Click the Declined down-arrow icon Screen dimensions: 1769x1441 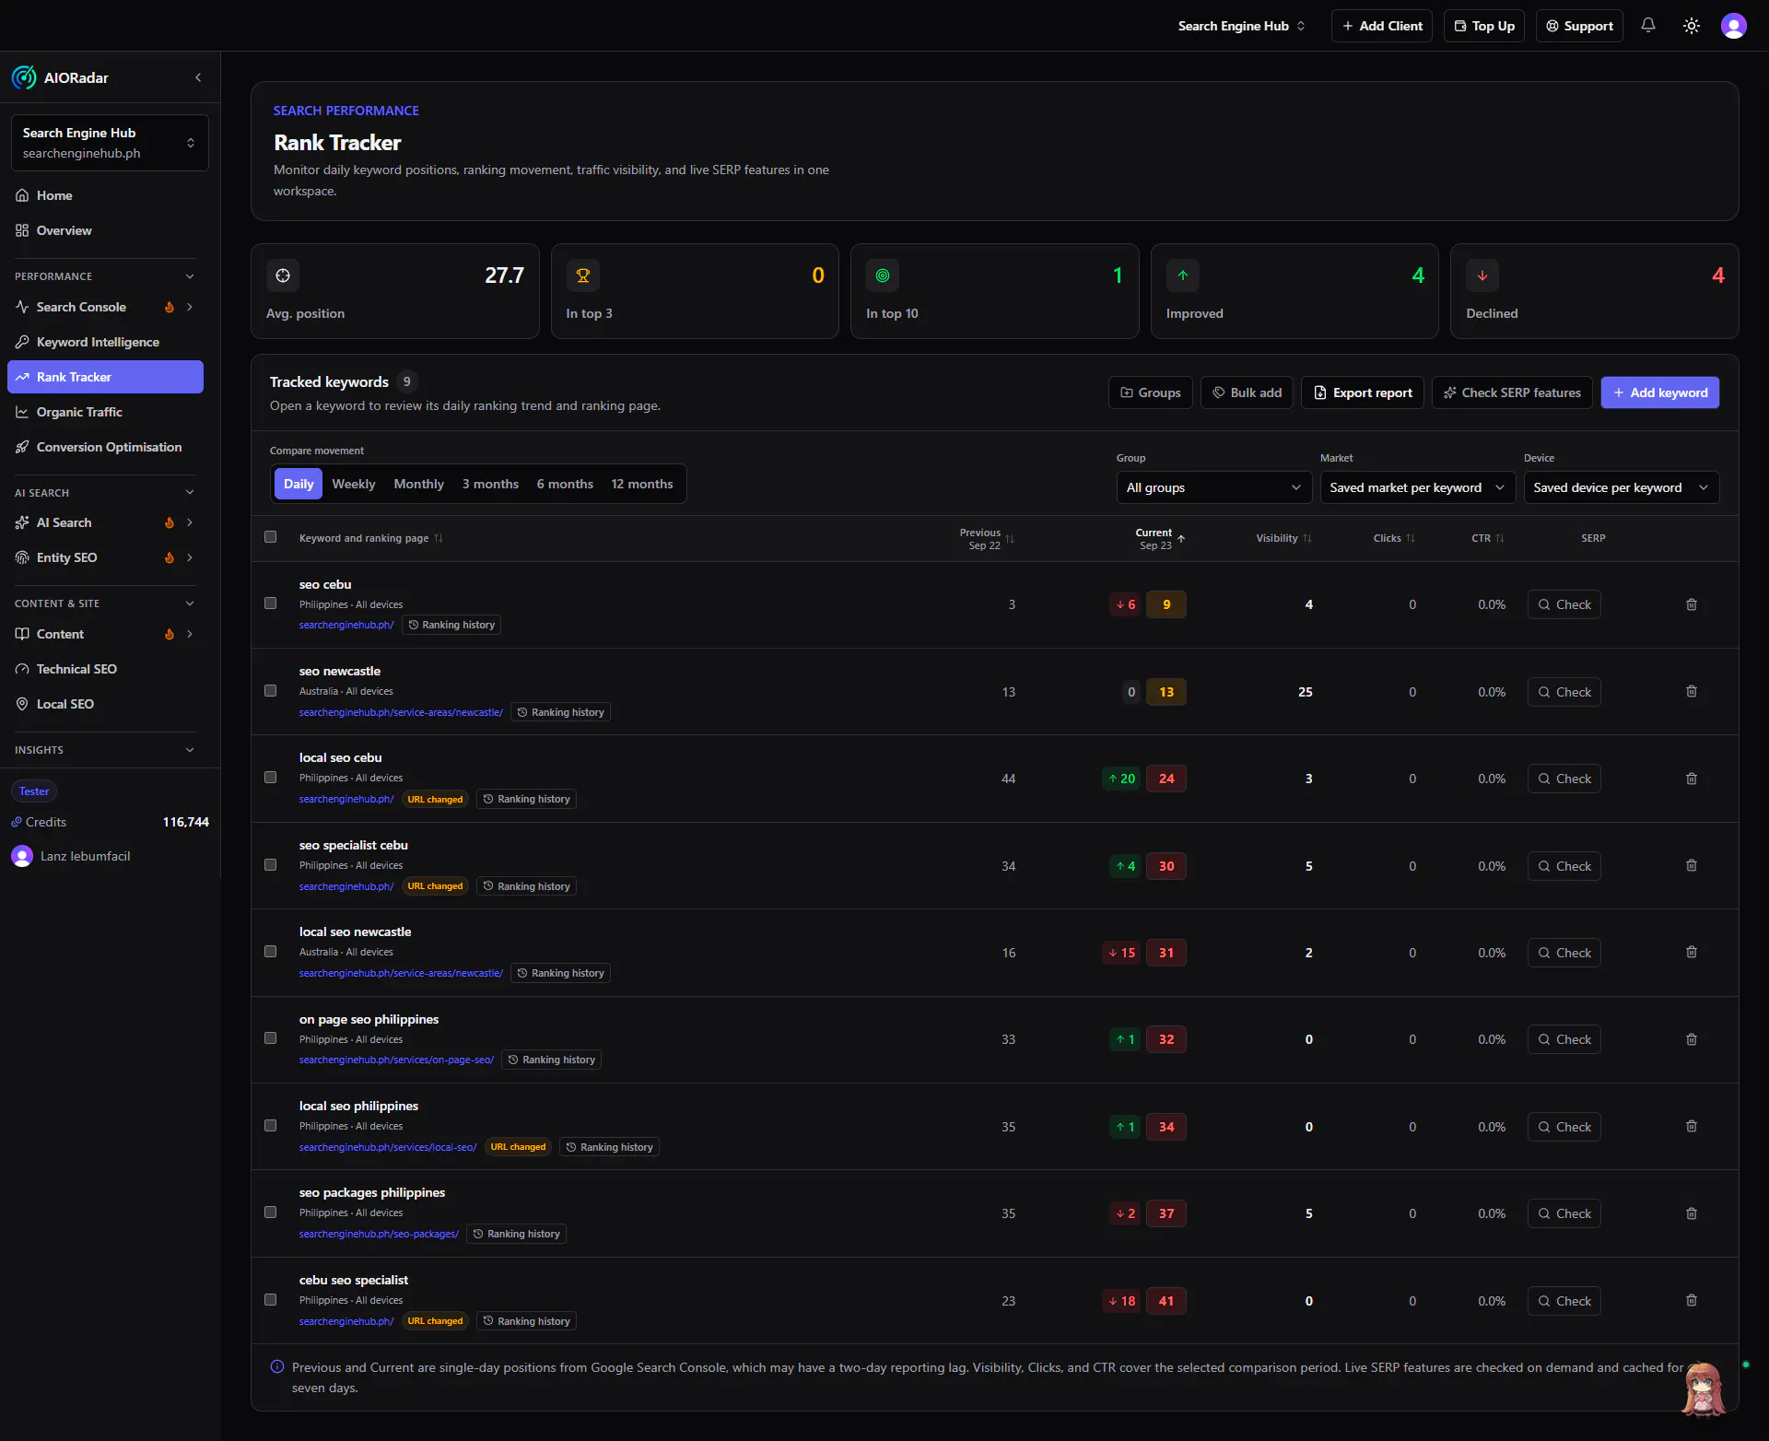click(x=1482, y=275)
